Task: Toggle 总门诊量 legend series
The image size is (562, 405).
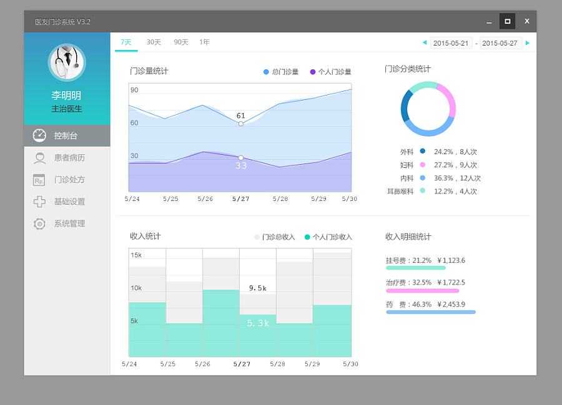Action: point(281,72)
